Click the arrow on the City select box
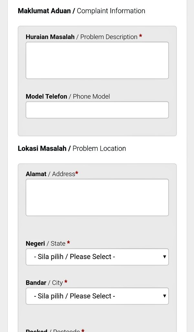This screenshot has height=332, width=194. pyautogui.click(x=164, y=296)
